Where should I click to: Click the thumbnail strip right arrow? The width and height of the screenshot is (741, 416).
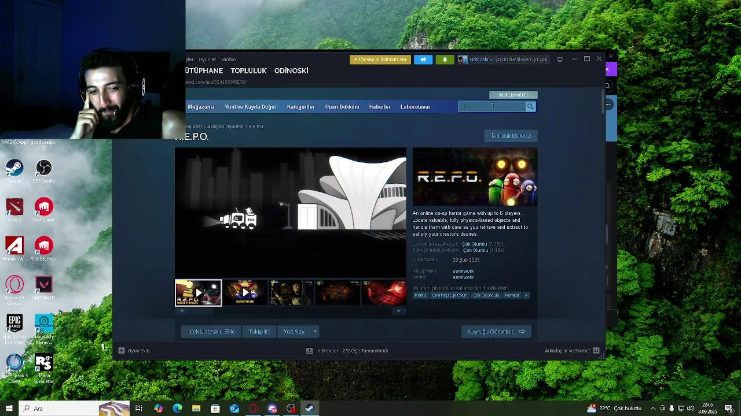click(x=398, y=311)
